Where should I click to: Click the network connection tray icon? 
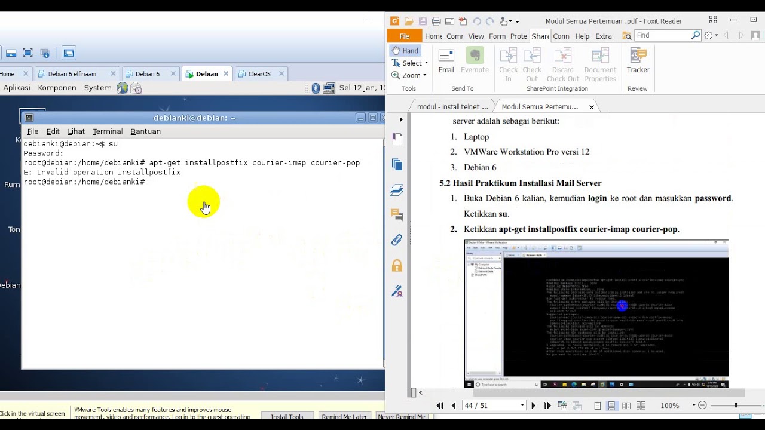coord(329,88)
